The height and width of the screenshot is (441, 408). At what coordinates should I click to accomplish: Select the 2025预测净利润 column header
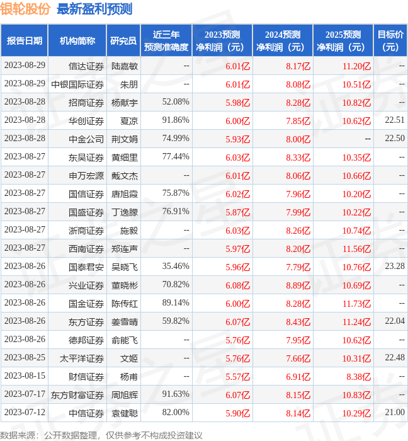click(x=343, y=40)
